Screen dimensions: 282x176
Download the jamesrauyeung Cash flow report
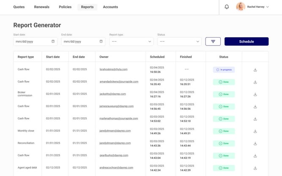255,107
